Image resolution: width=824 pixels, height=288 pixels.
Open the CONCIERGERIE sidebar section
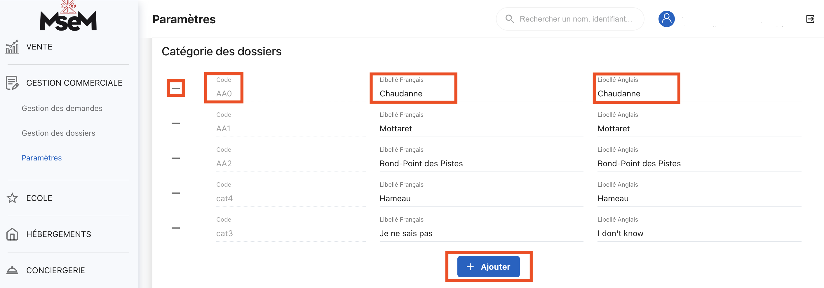55,271
